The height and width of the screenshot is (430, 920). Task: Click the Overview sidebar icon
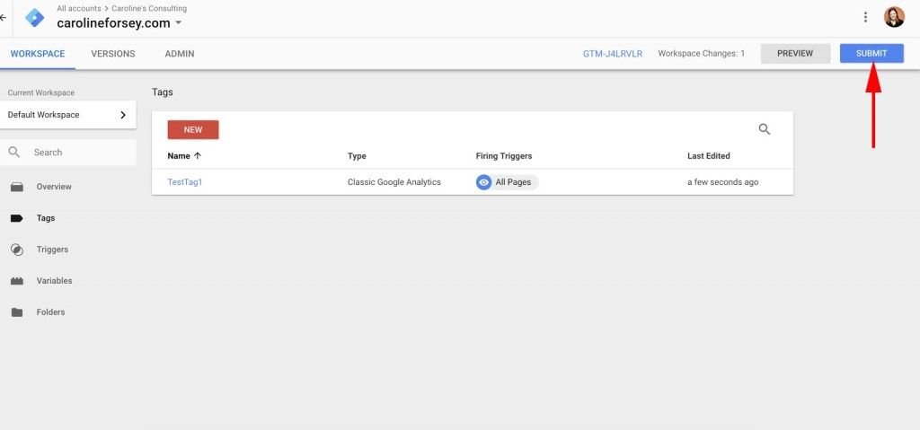tap(17, 187)
